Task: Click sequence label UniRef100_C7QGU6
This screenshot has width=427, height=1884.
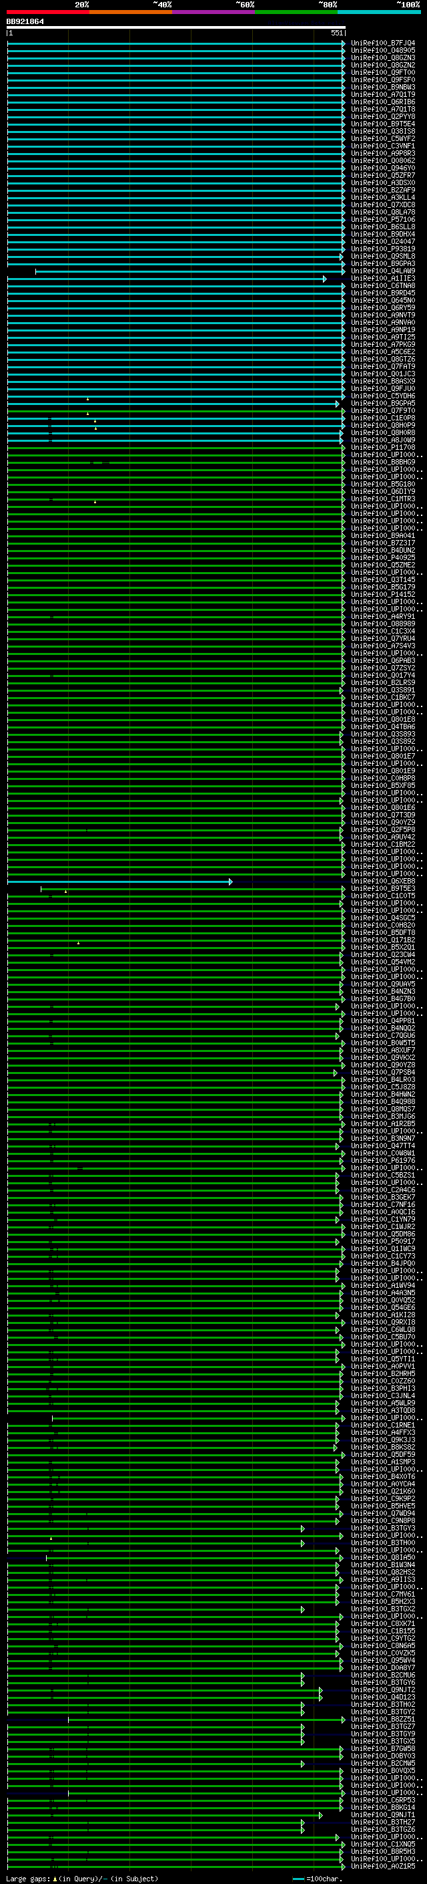Action: [x=383, y=1037]
